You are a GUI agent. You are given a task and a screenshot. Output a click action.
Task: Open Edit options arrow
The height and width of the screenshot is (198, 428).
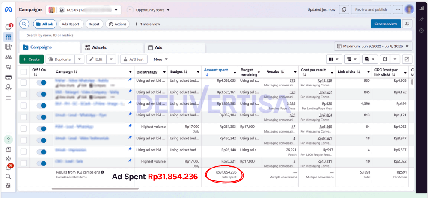(111, 59)
